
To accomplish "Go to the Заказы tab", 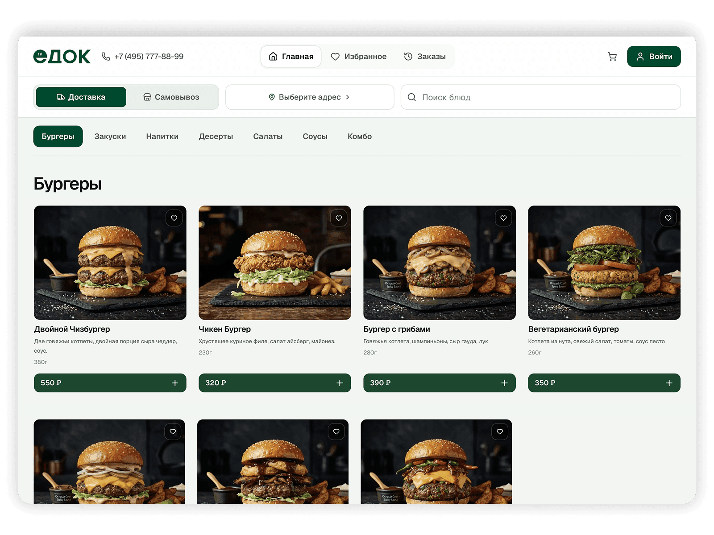I will 425,57.
